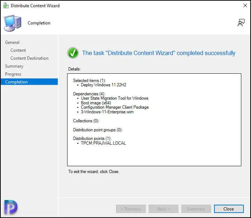Viewport: 251px width, 218px height.
Task: Click 'Dependencies (4):' heading
Action: point(89,94)
